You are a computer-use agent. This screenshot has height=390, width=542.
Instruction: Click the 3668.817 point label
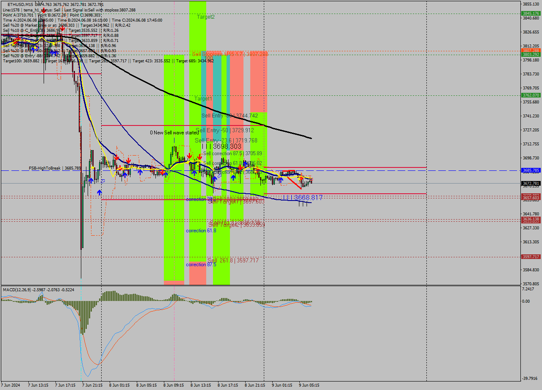[302, 198]
